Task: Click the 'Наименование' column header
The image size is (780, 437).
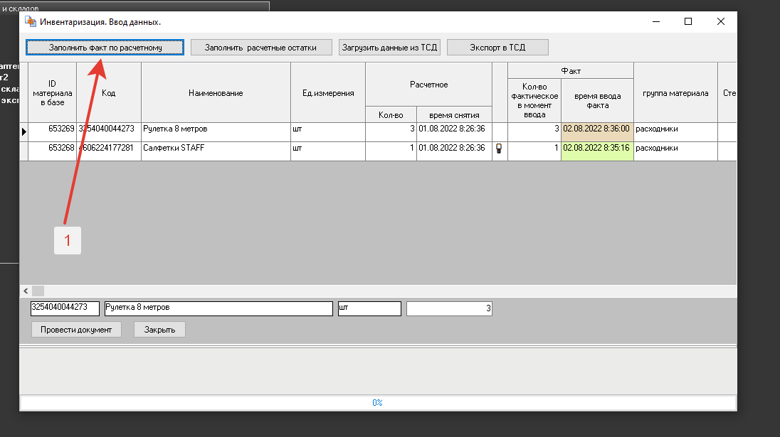Action: click(216, 93)
